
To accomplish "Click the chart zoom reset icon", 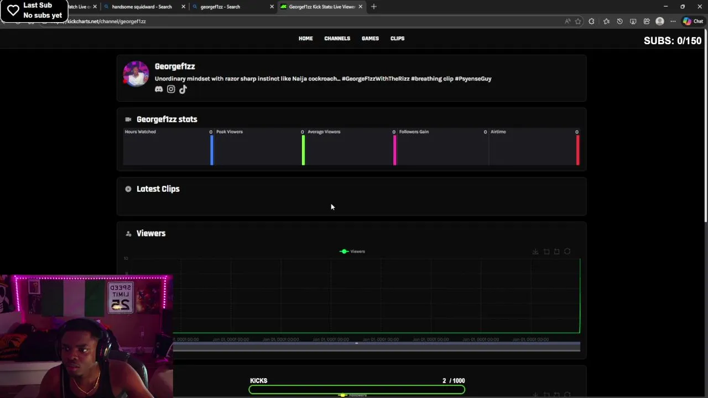I will [557, 252].
